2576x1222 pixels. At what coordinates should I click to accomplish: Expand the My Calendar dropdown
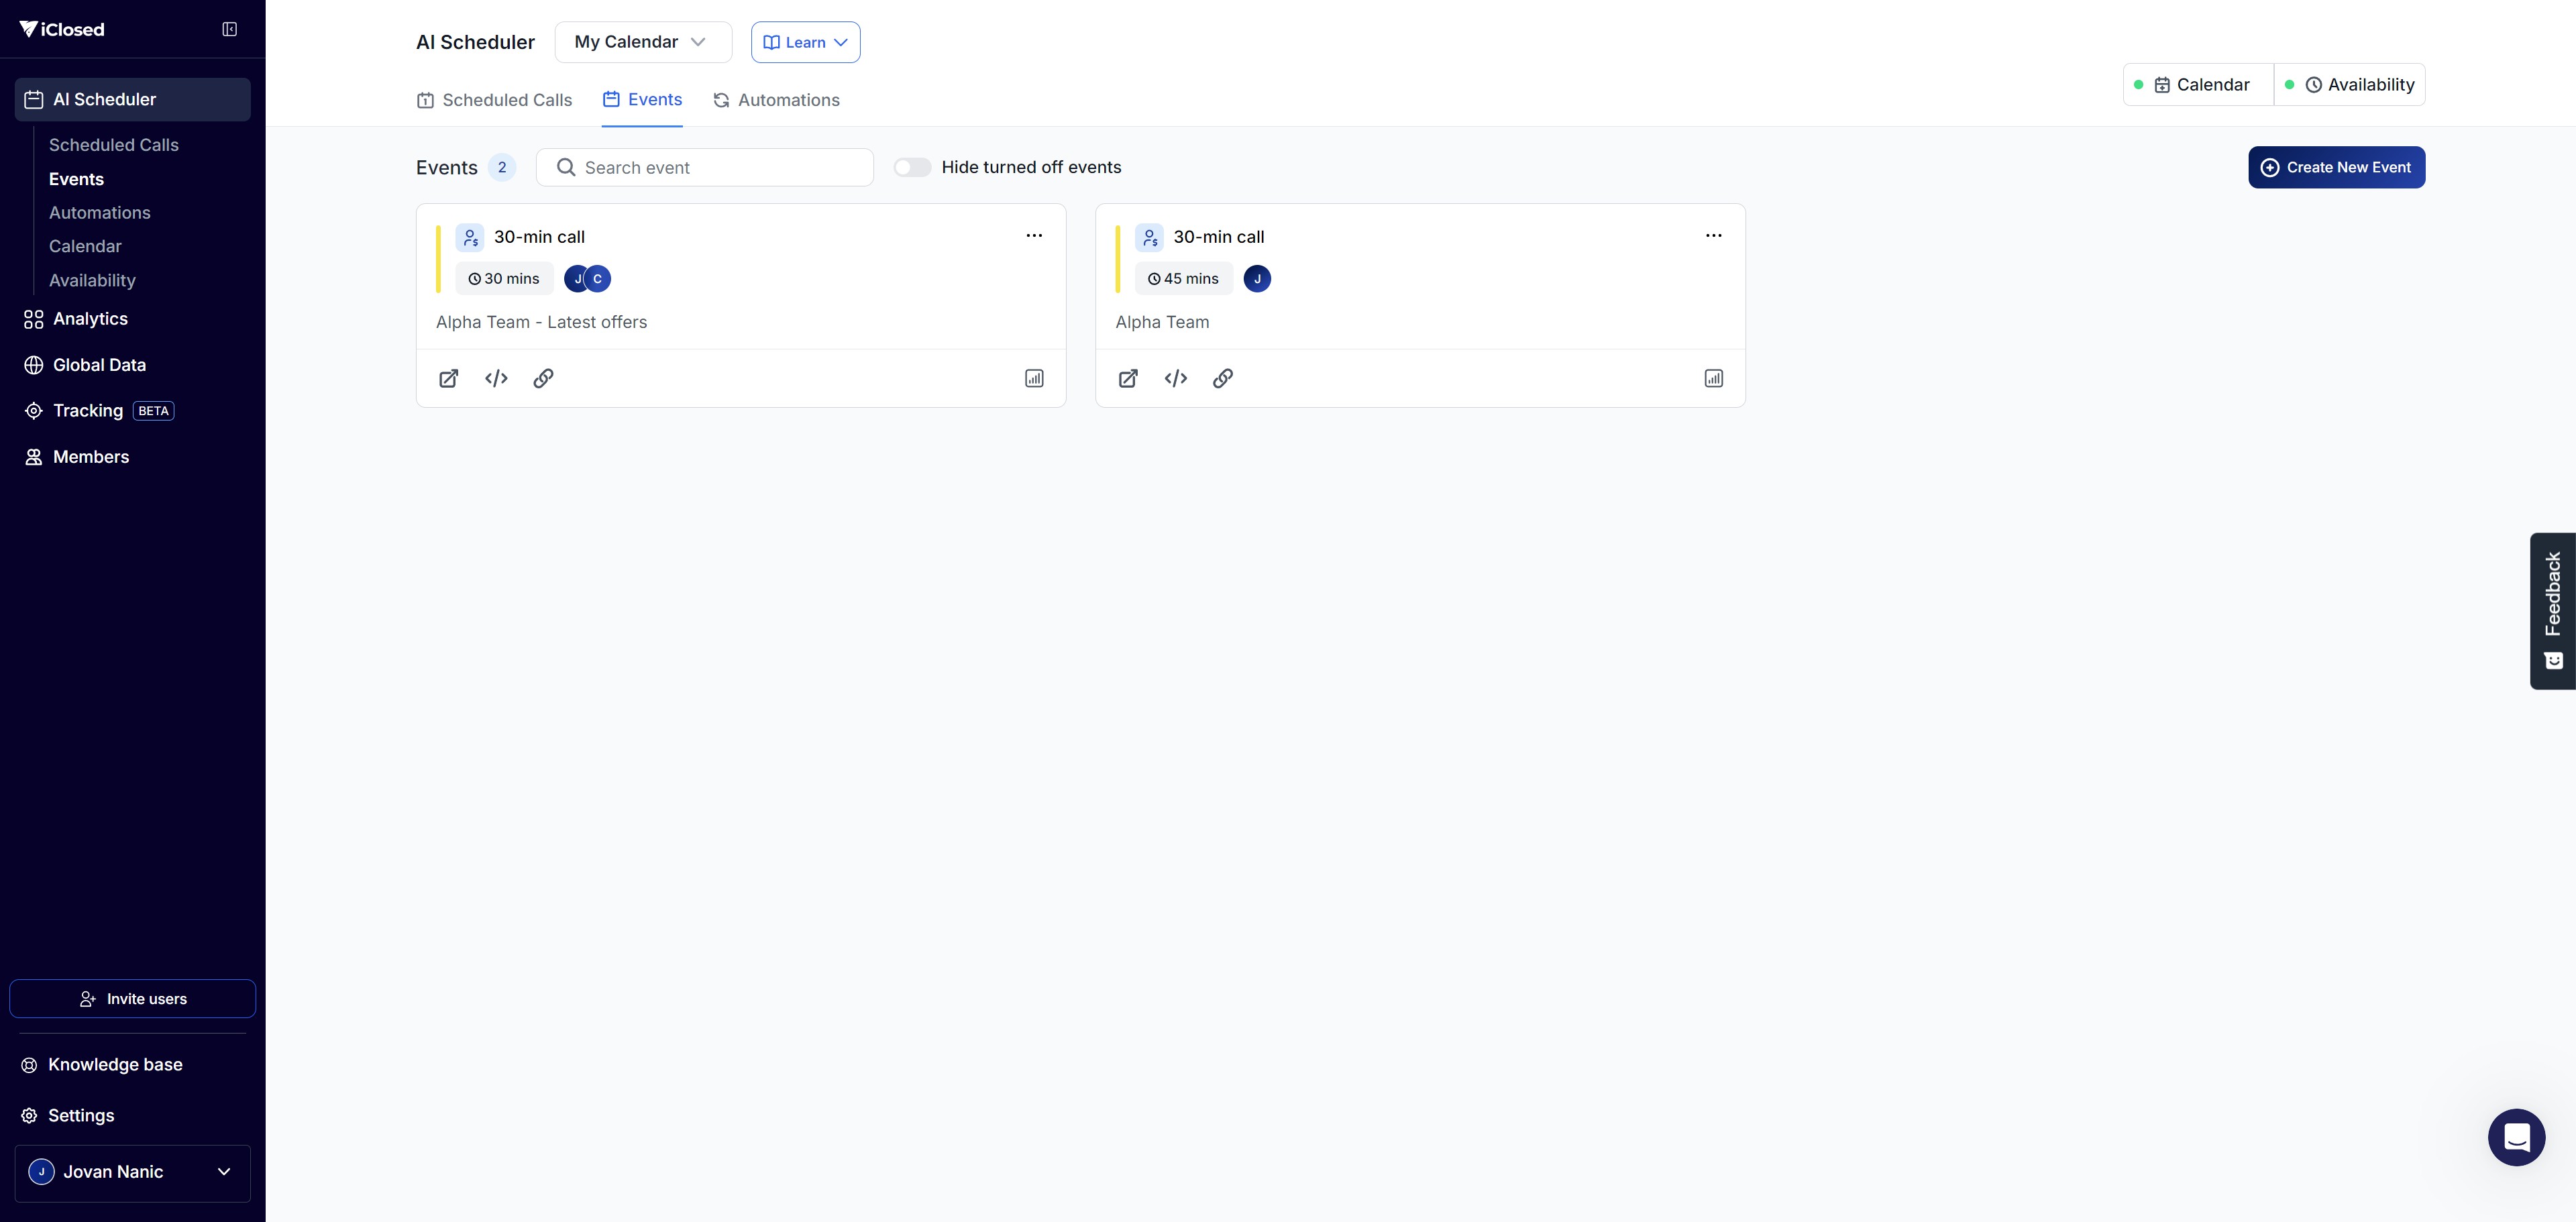coord(642,42)
